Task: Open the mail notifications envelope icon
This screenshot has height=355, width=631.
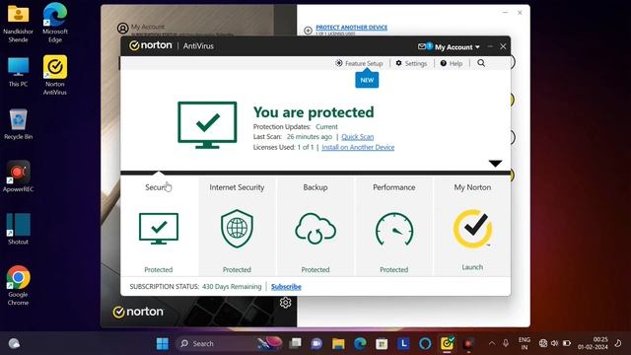Action: tap(422, 46)
